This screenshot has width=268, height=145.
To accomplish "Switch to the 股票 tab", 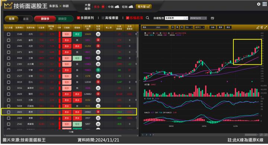I will pyautogui.click(x=12, y=19).
